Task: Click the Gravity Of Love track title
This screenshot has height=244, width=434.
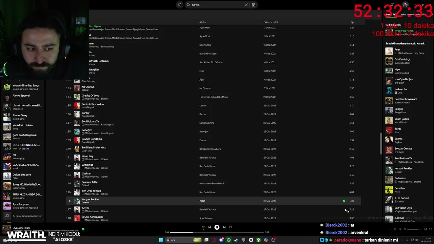Action: pyautogui.click(x=91, y=96)
